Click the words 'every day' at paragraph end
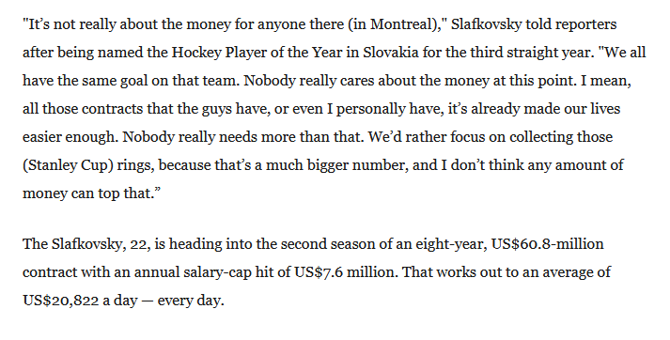Screen dimensions: 670x340 click(189, 301)
